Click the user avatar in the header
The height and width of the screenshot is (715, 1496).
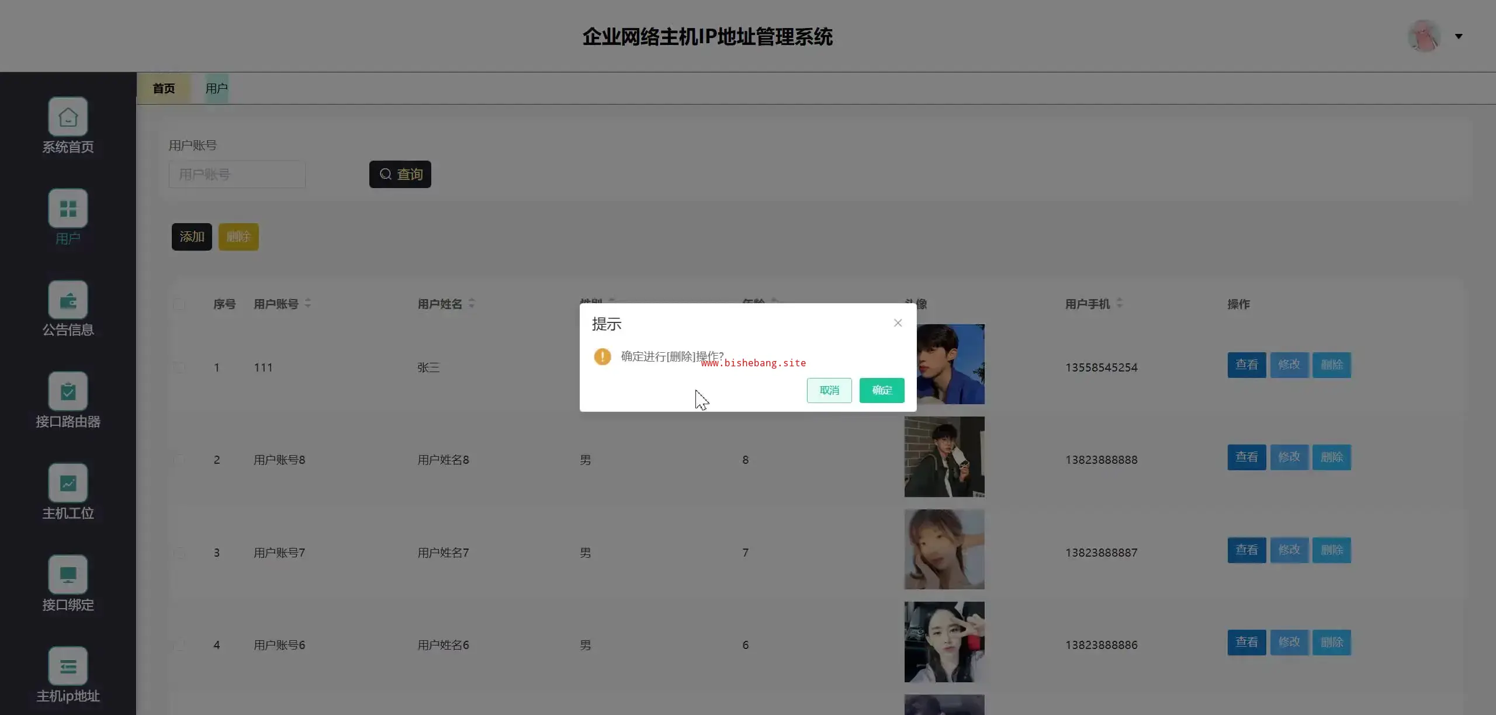point(1424,36)
